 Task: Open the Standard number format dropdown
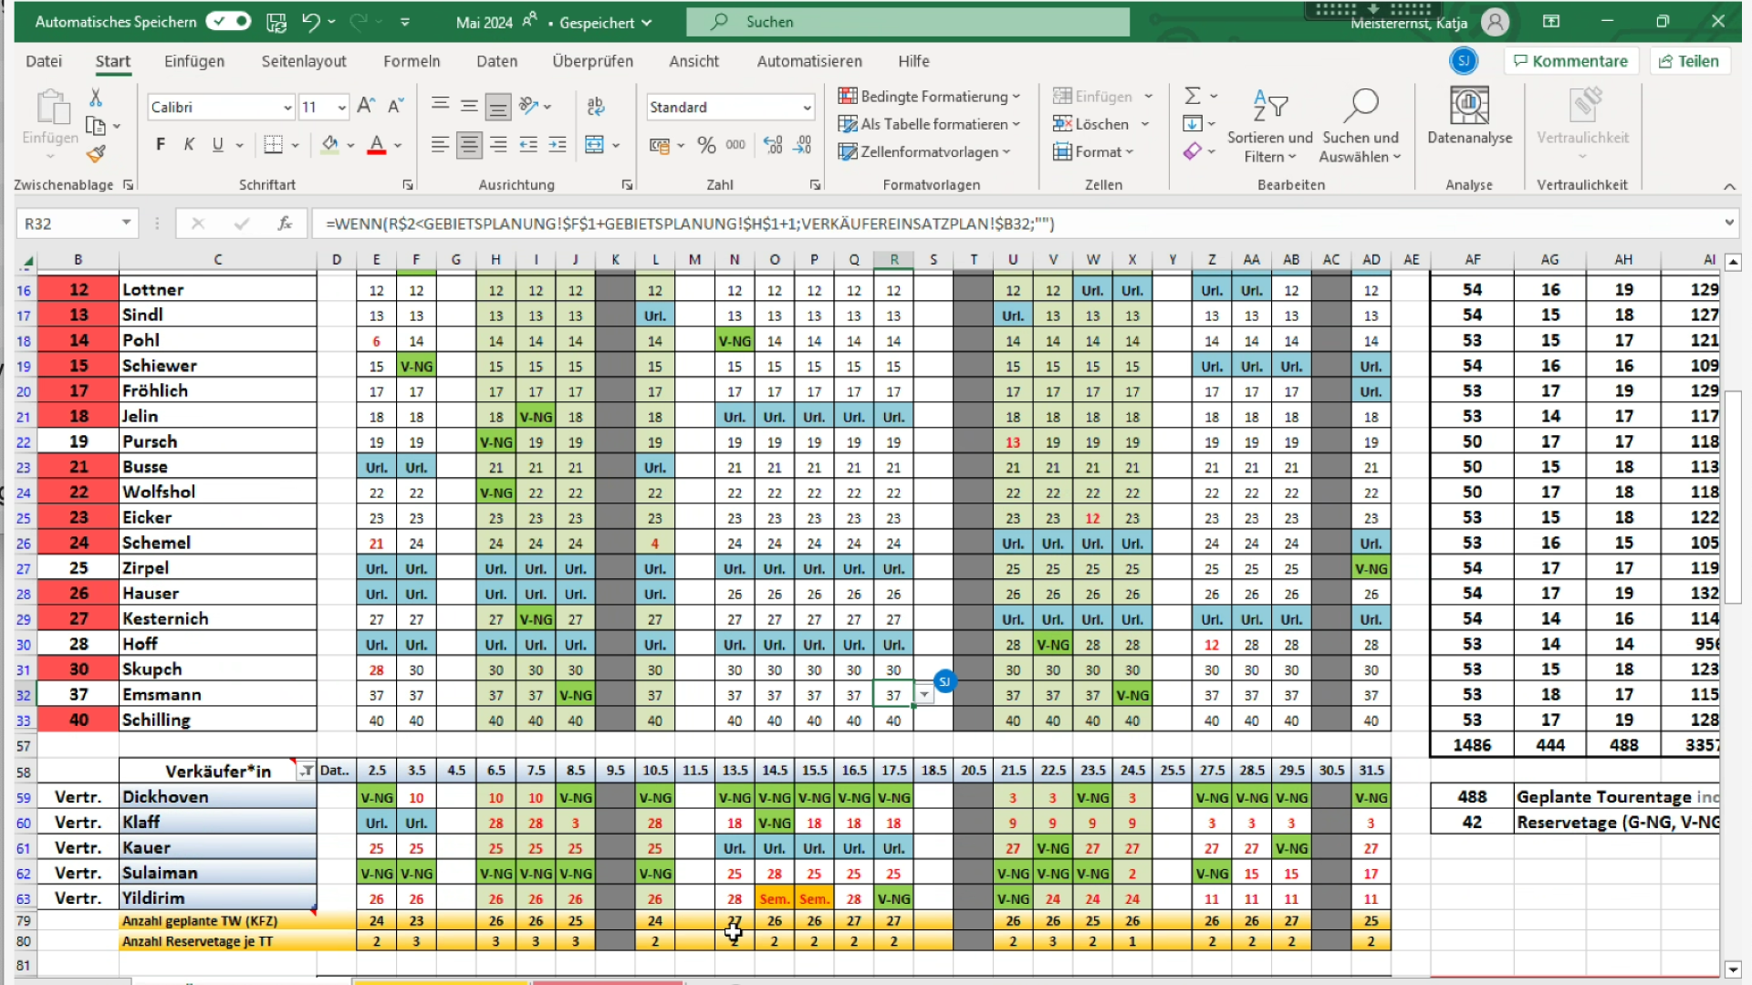pyautogui.click(x=807, y=107)
